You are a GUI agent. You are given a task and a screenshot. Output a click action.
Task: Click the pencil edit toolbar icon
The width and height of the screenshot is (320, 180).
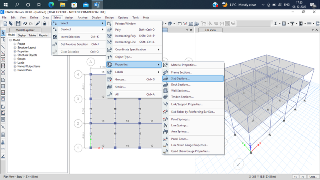click(x=38, y=24)
